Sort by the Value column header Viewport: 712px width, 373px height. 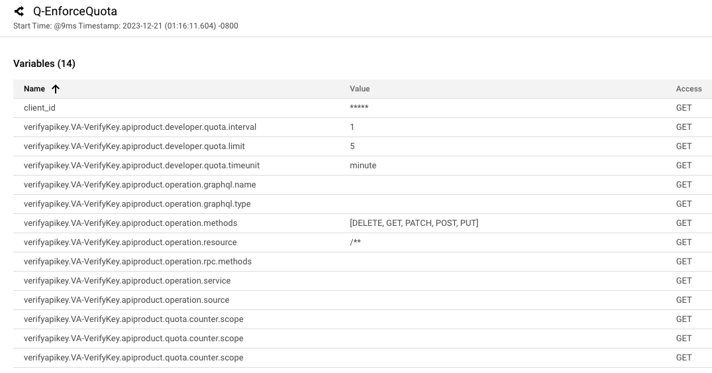pos(360,89)
